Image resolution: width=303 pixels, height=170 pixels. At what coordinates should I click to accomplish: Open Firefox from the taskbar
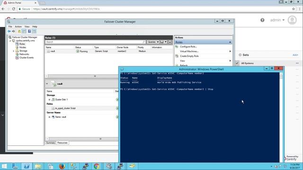(62, 166)
